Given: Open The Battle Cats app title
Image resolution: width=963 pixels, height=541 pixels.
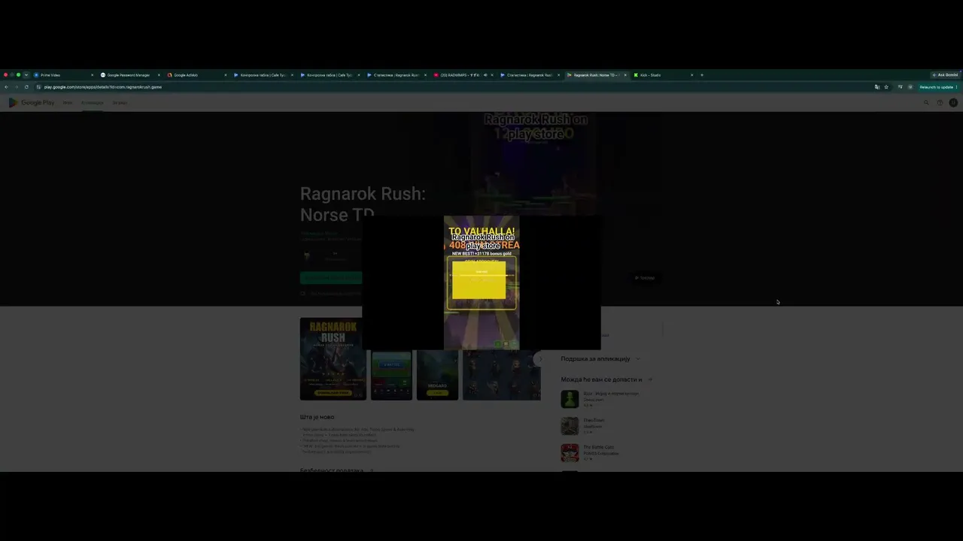Looking at the screenshot, I should [x=599, y=447].
